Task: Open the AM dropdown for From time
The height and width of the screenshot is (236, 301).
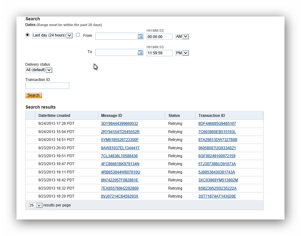Action: click(x=185, y=37)
